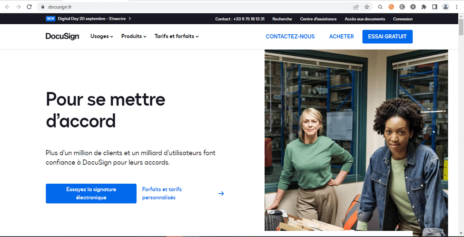Open the Chrome profile avatar
Image resolution: width=464 pixels, height=237 pixels.
[x=445, y=7]
